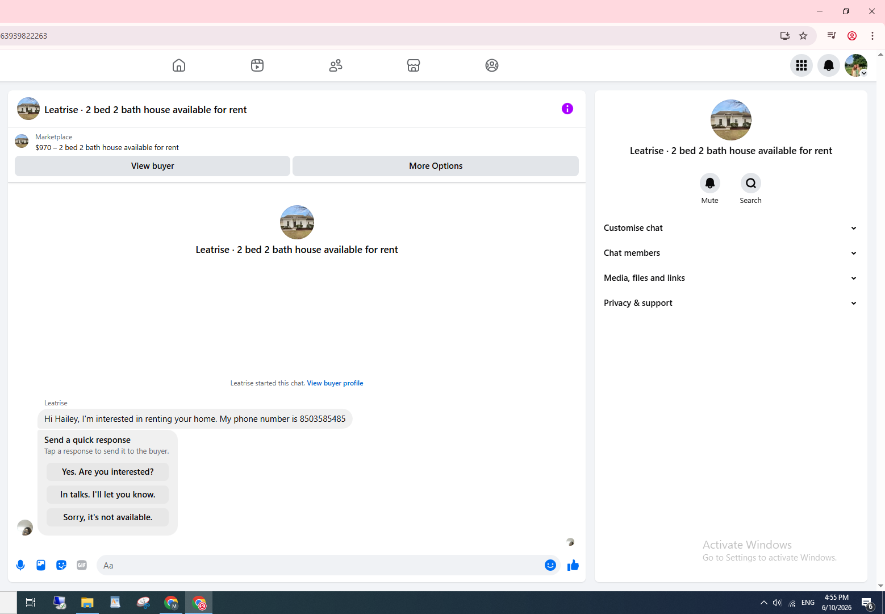Screen dimensions: 885x614
Task: Open Chrome three-dot menu
Action: click(873, 36)
